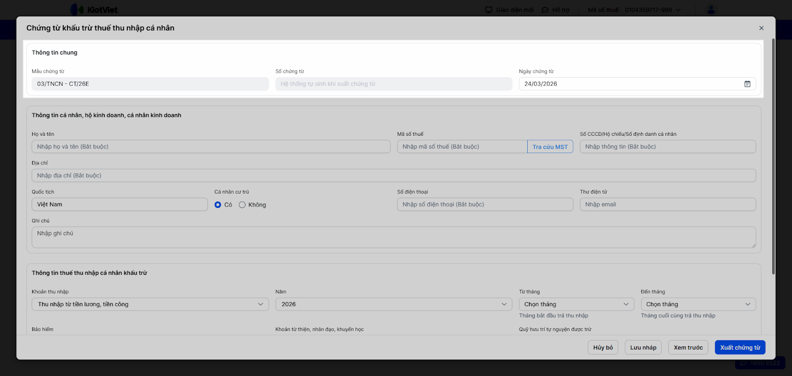The width and height of the screenshot is (792, 376).
Task: Cancel with the Hủy bỏ button
Action: 603,347
